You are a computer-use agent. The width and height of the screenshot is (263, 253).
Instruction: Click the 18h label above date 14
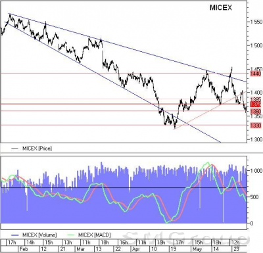[x=217, y=242]
